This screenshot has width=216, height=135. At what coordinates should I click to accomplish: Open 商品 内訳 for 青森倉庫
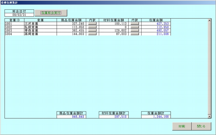[92, 31]
